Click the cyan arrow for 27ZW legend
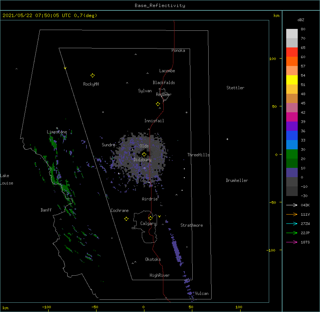The image size is (320, 312). (292, 223)
